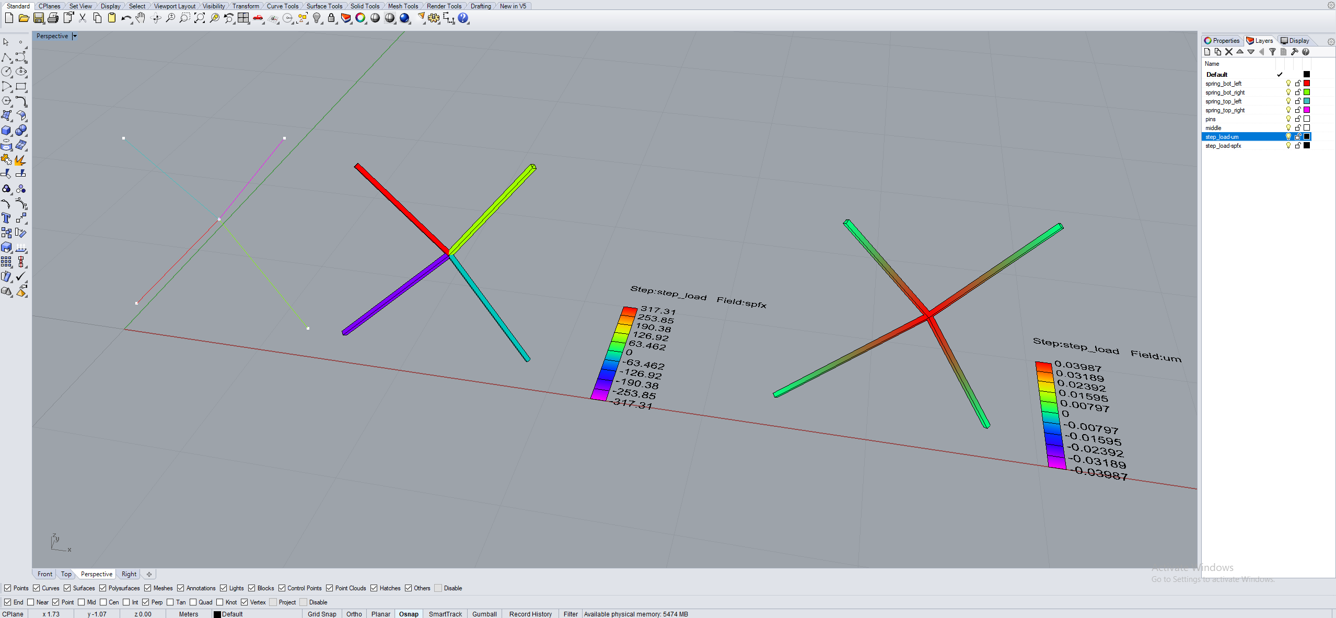Select the Pan hand tool

coord(141,18)
